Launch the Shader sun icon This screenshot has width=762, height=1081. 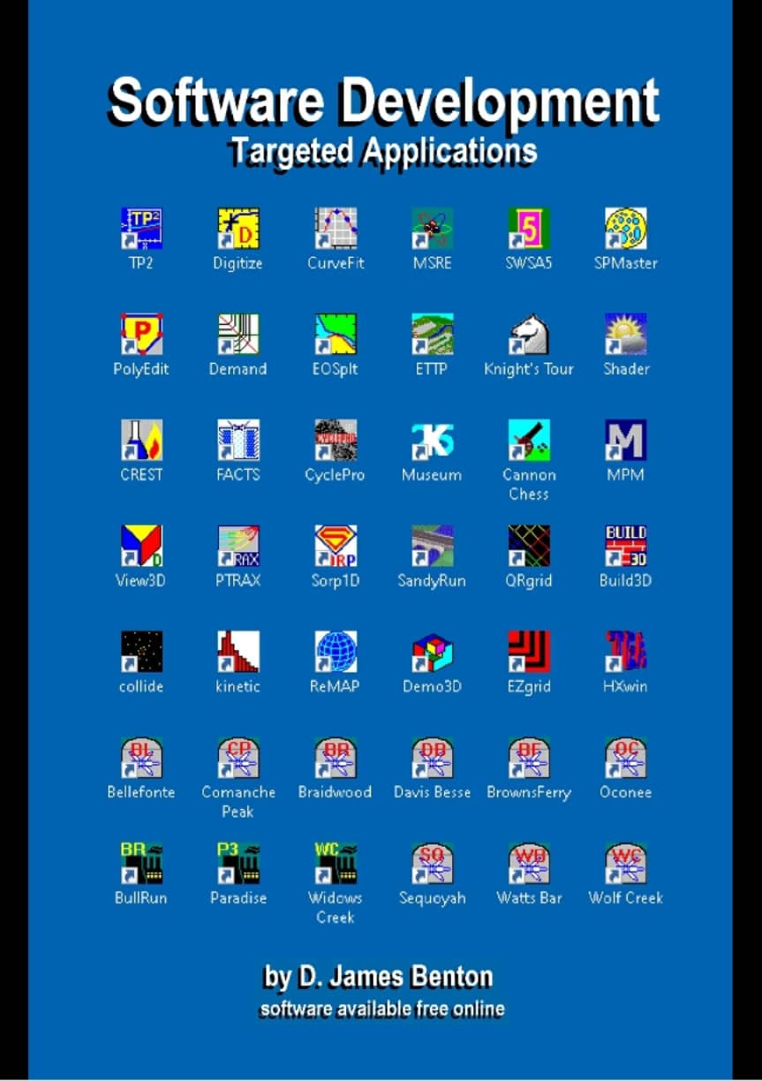[626, 335]
